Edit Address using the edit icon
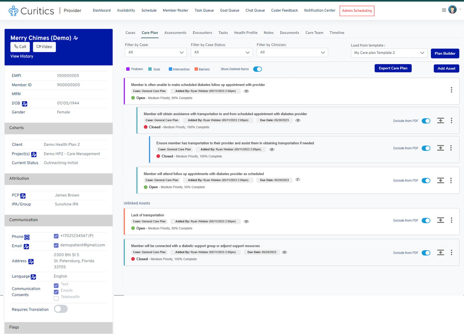464x334 pixels. pos(31,262)
